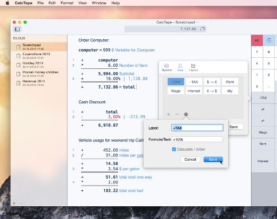
Task: Cancel the button edit dialog
Action: [190, 160]
